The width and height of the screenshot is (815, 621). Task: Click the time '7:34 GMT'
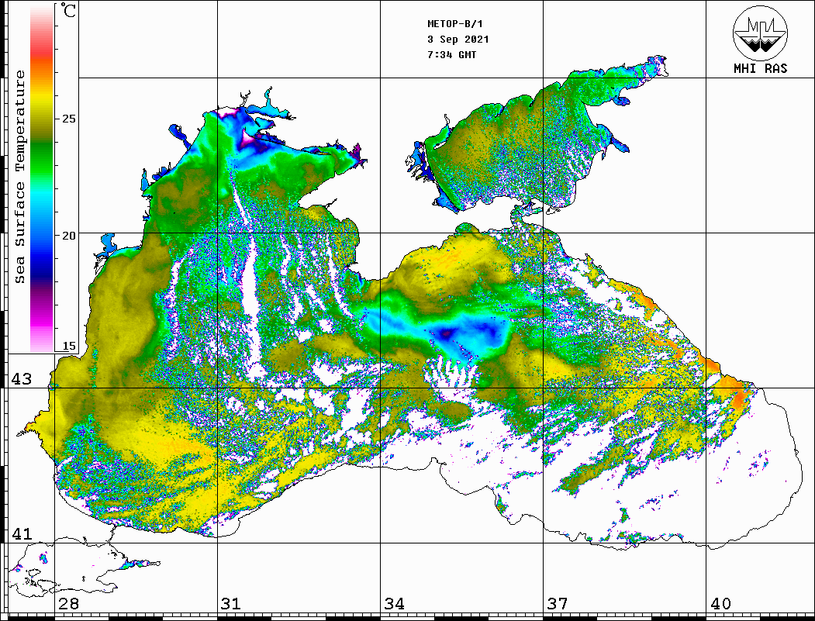click(x=451, y=54)
